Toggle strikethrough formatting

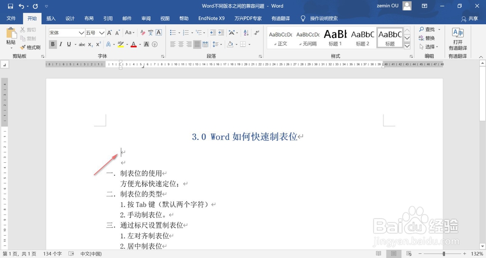click(82, 44)
